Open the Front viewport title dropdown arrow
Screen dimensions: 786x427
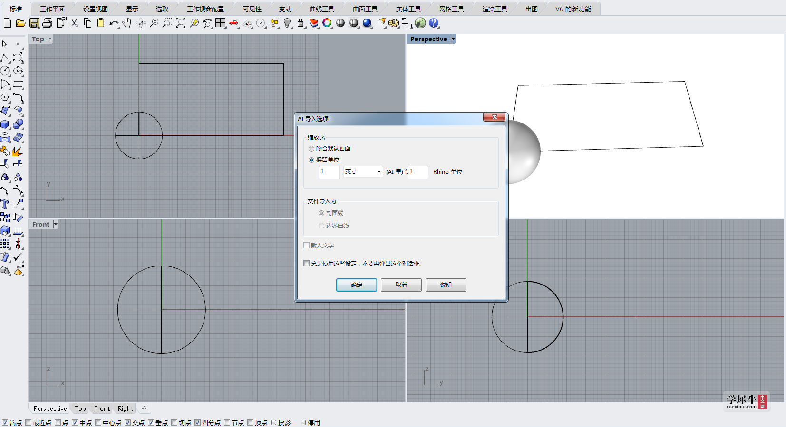click(56, 224)
